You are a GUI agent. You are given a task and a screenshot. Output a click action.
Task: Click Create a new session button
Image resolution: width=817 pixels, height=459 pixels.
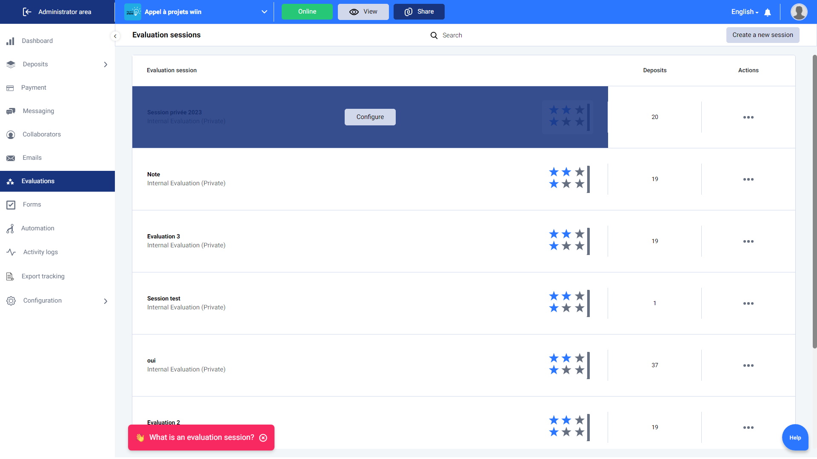tap(762, 35)
